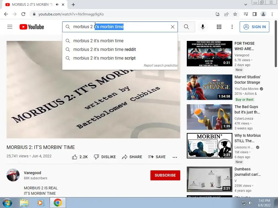Go to the YouTube home logo
Screen dimensions: 278x208
click(32, 27)
